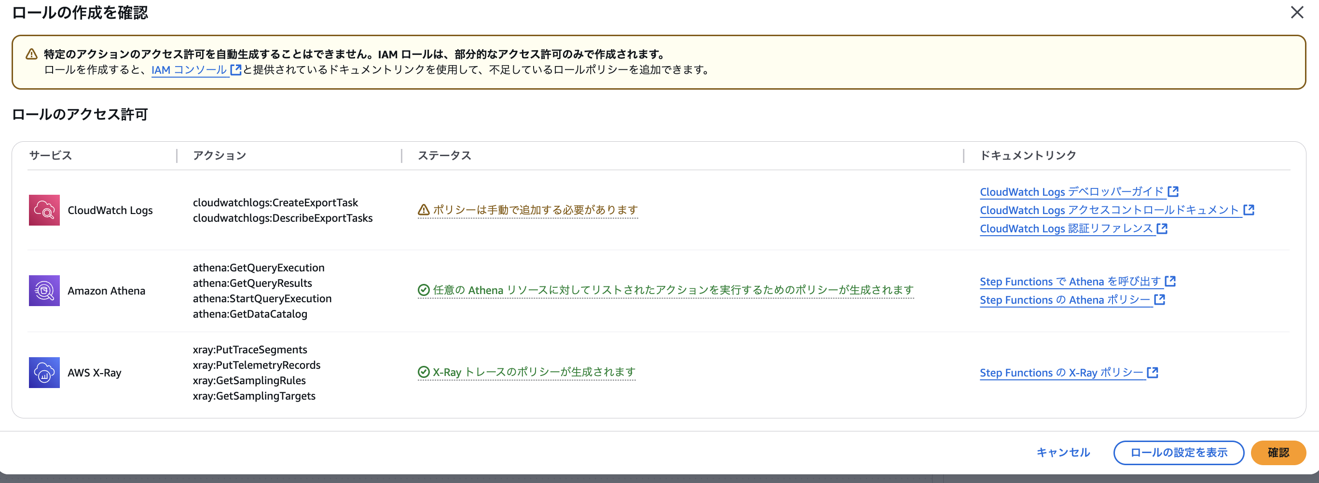
Task: Click the キャンセル button
Action: click(1063, 453)
